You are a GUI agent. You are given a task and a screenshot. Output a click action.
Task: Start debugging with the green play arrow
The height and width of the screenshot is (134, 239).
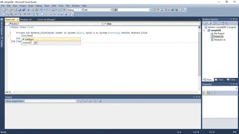64,10
